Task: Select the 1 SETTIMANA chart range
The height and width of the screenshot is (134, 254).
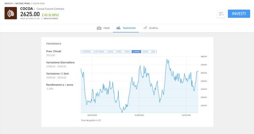Action: tap(99, 51)
